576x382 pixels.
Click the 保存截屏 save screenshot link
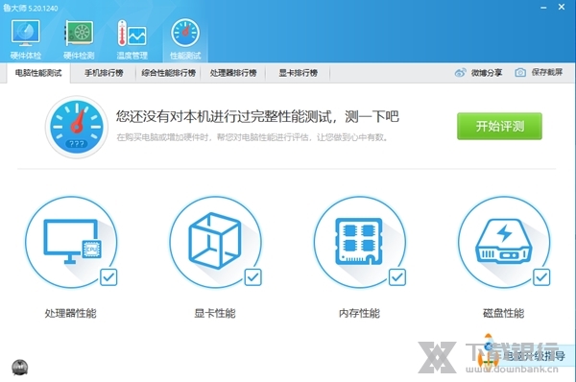coord(547,72)
